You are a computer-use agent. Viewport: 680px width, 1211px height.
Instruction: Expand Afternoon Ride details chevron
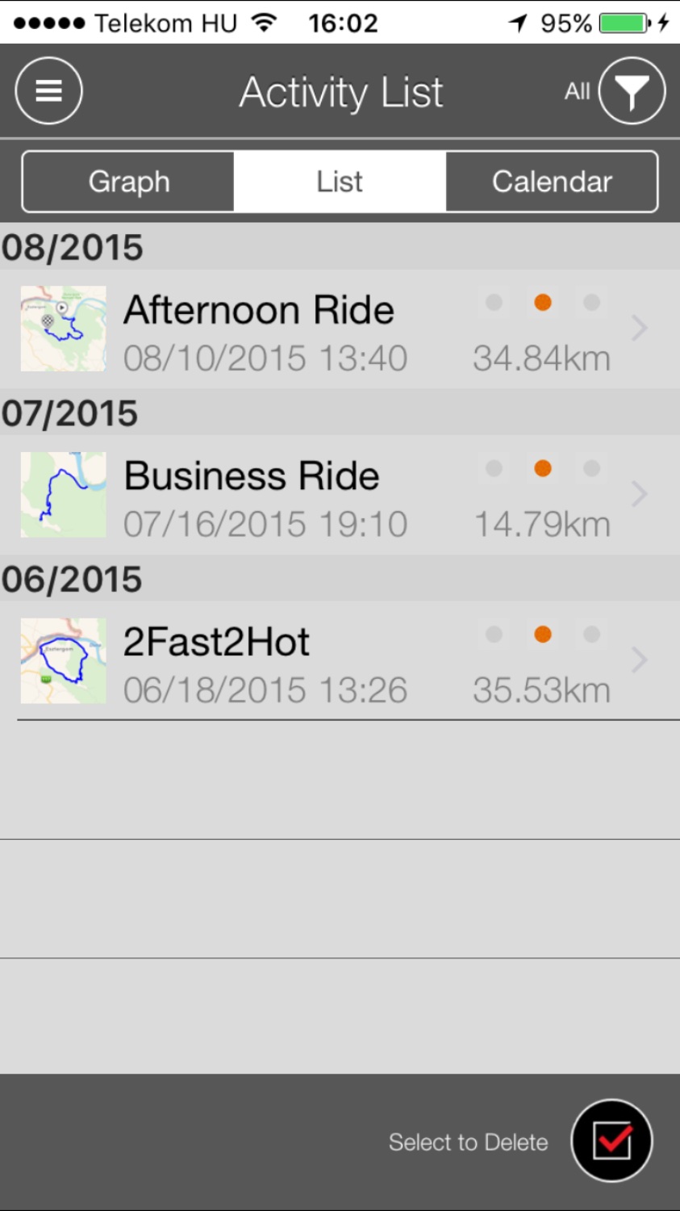639,328
